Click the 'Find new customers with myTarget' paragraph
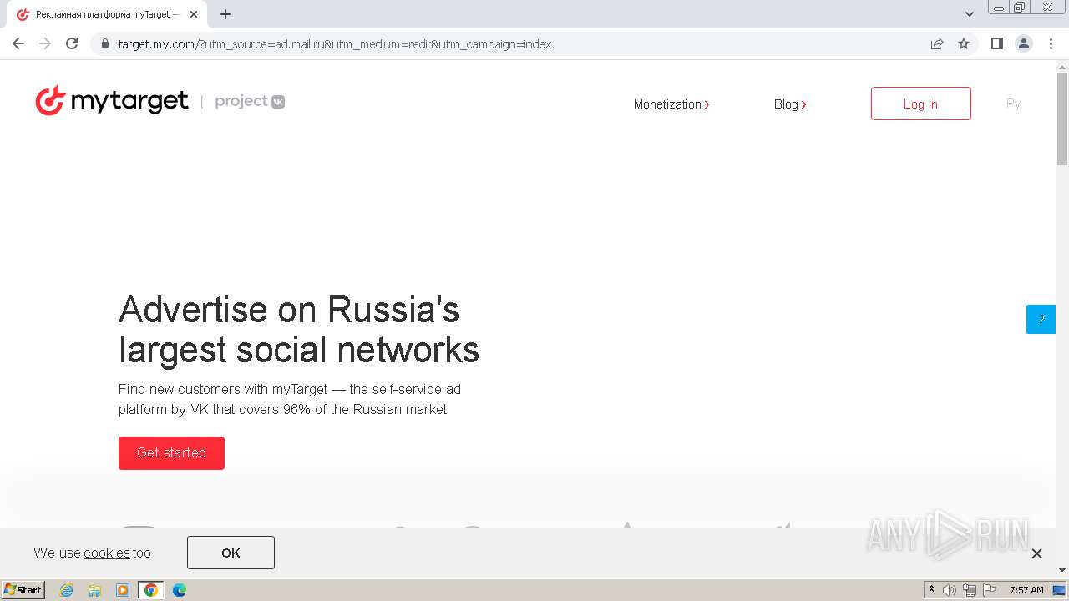The width and height of the screenshot is (1069, 601). [x=290, y=399]
